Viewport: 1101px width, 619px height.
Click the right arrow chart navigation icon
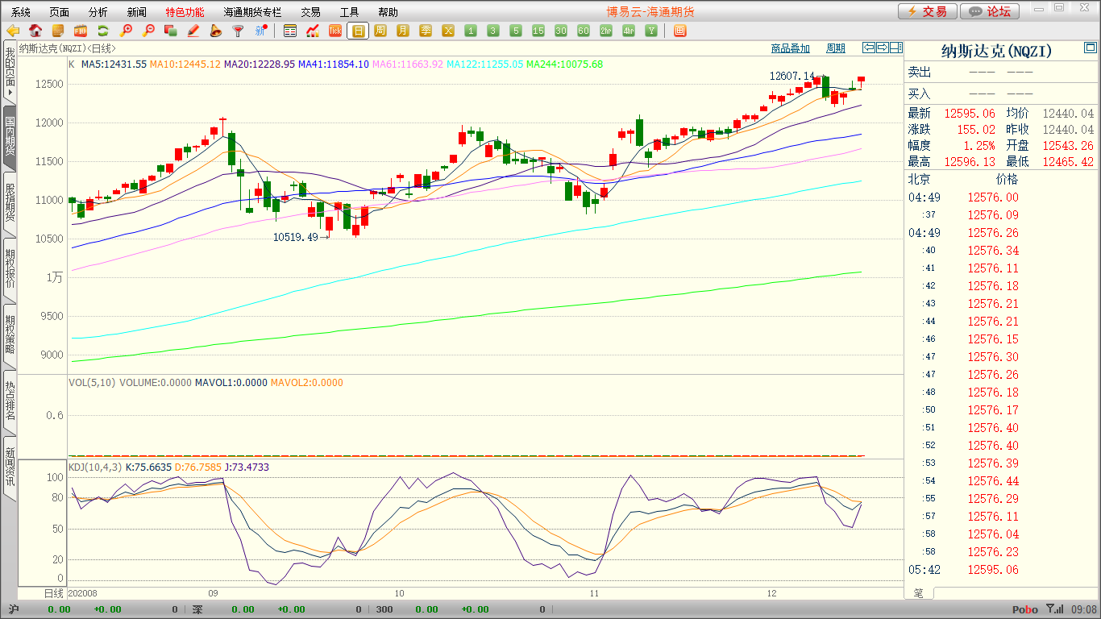[x=883, y=48]
